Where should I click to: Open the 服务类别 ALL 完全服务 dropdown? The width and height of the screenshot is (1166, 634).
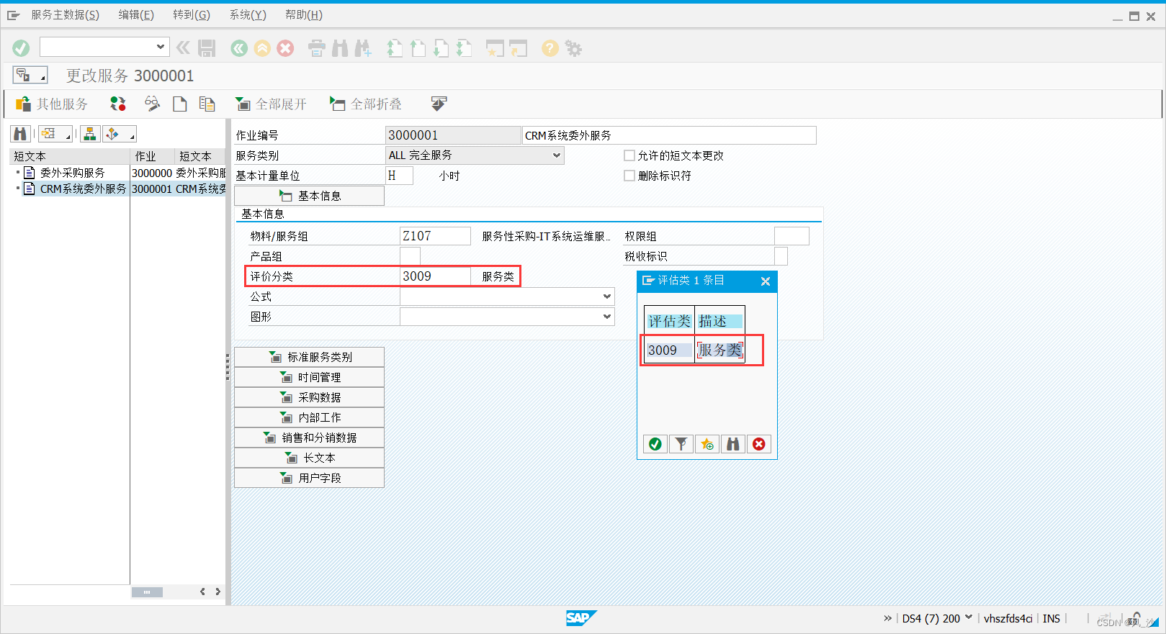pos(556,155)
